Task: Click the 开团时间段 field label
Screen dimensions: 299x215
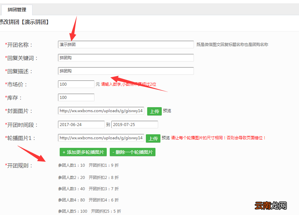Action: (21, 125)
